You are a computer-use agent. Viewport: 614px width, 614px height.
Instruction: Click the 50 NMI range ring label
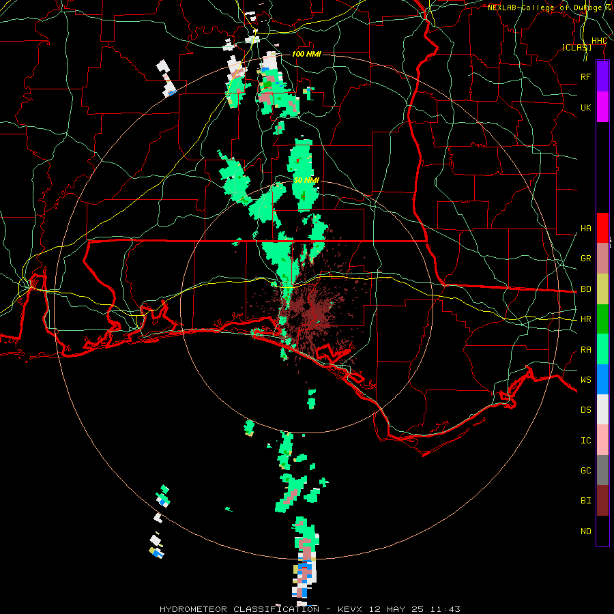tap(306, 180)
